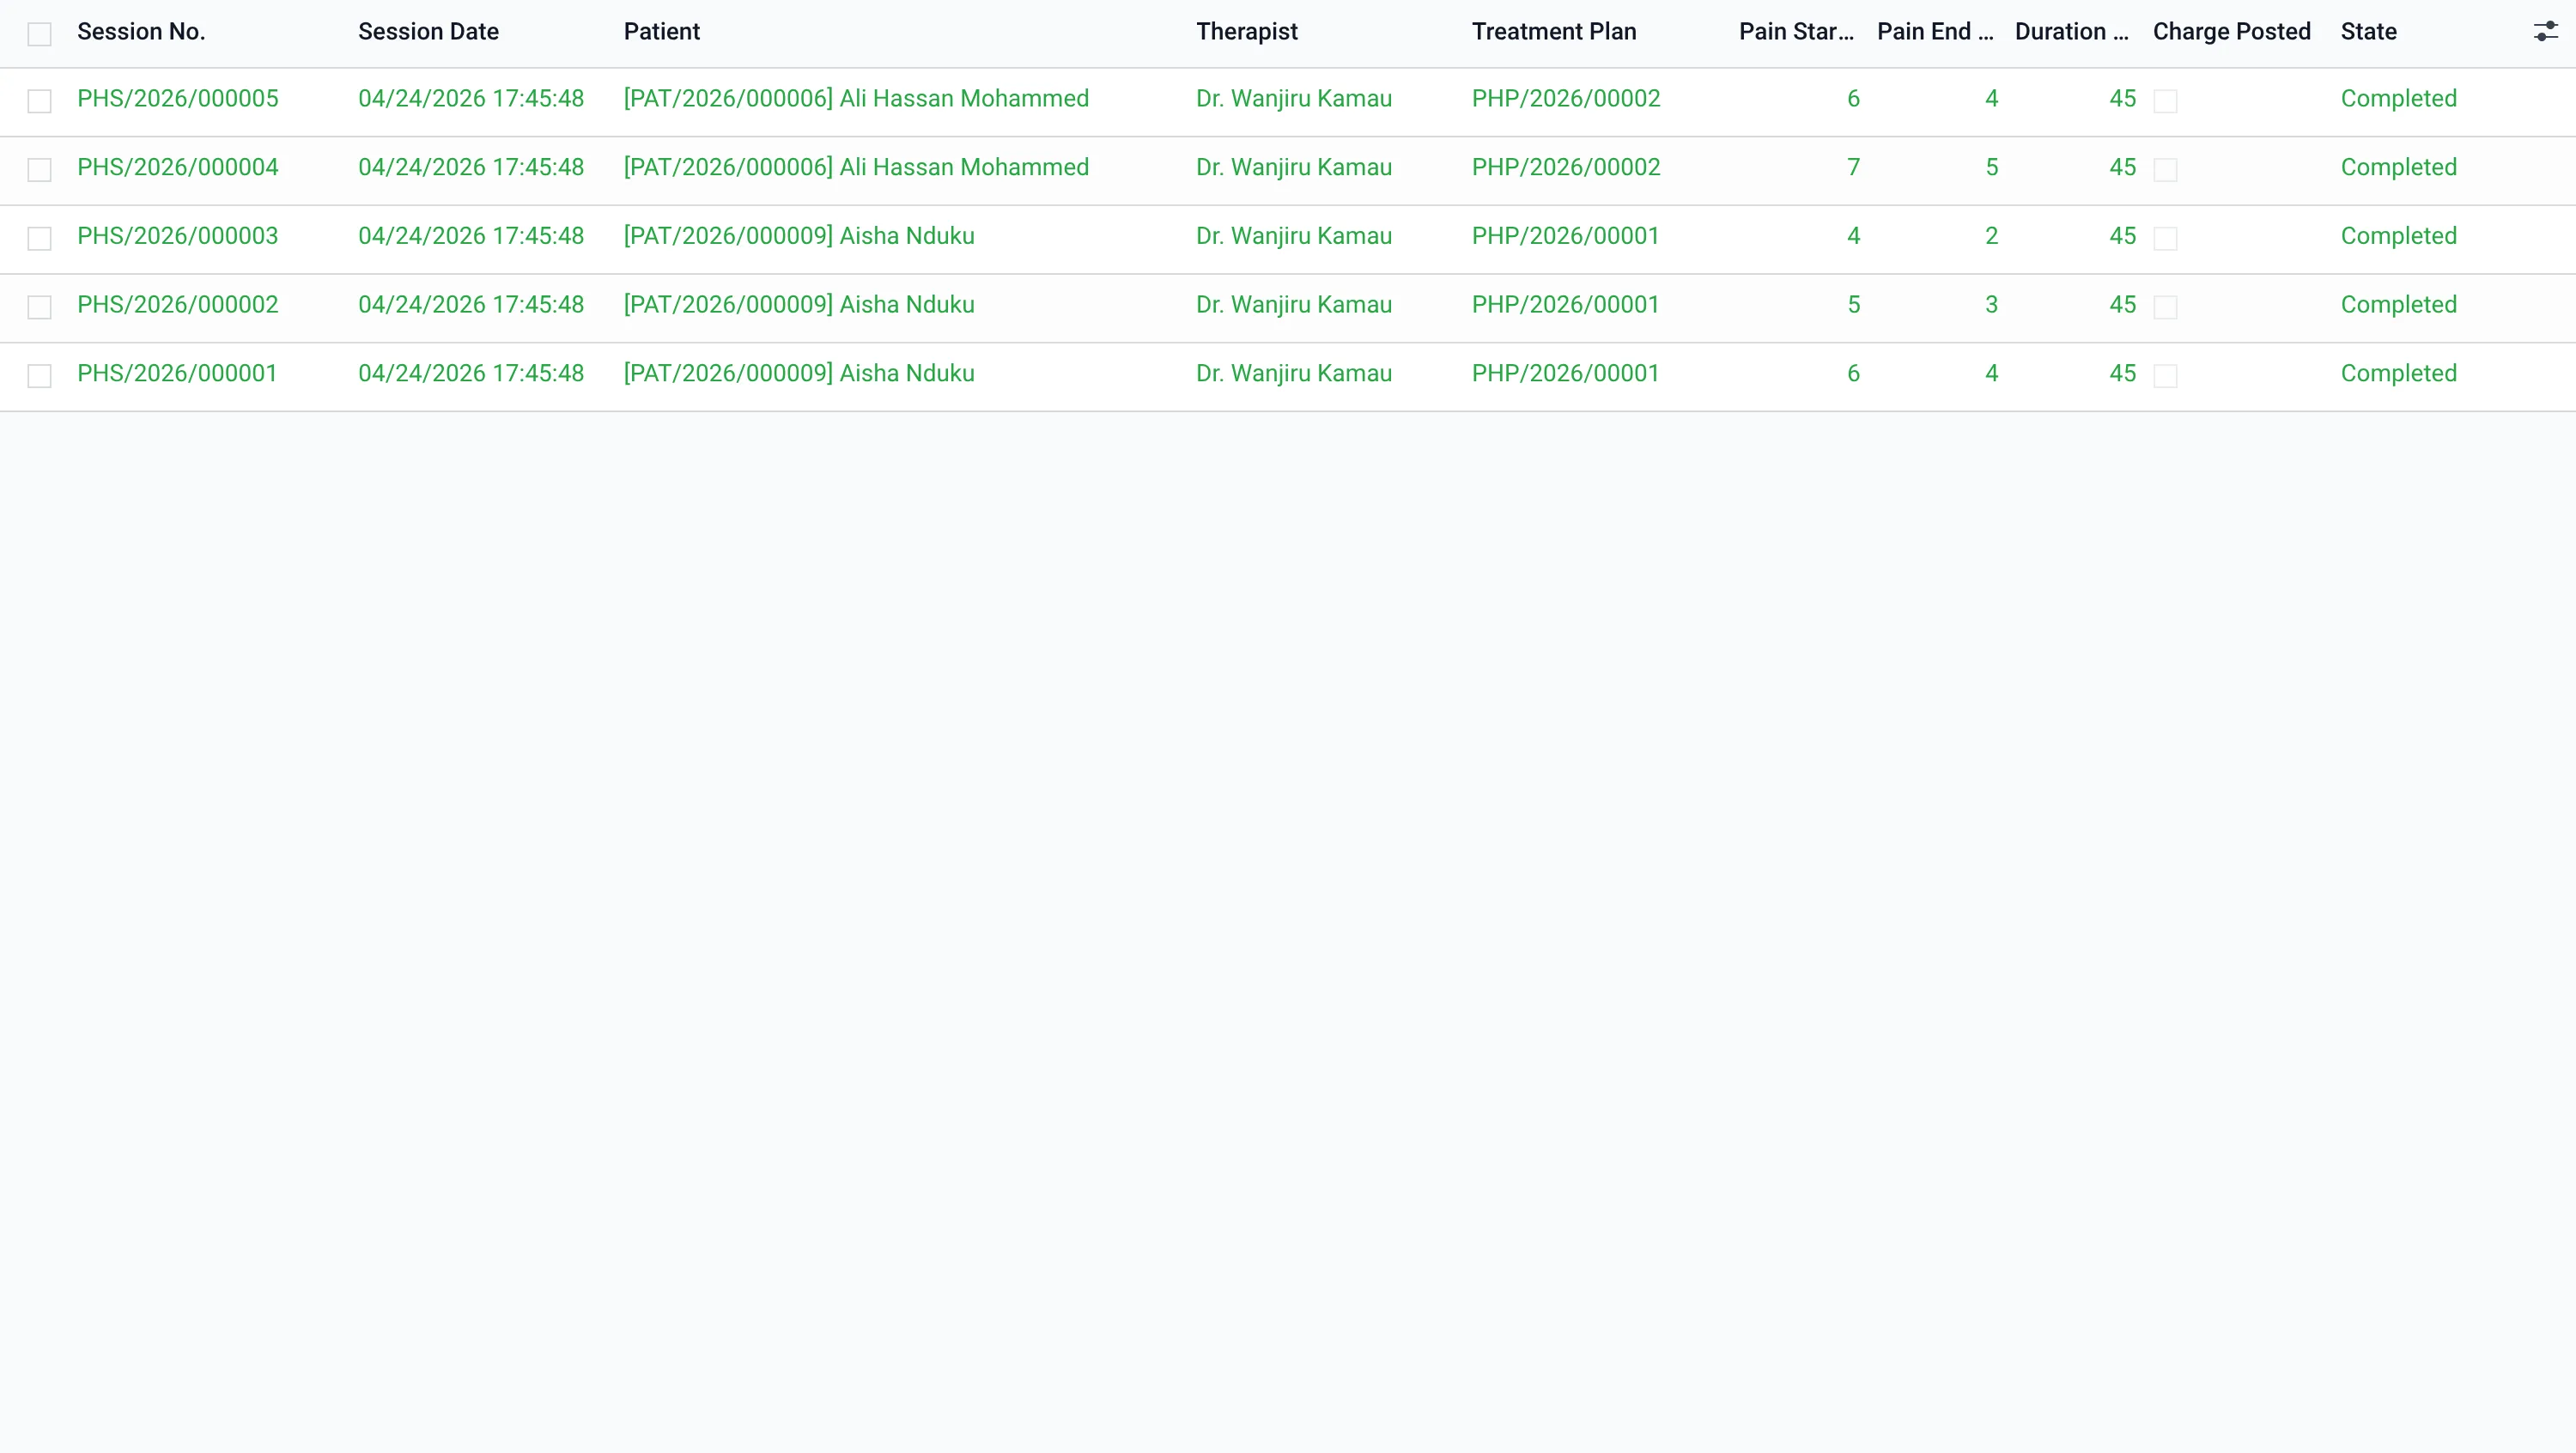Sort by Pain Start column header
This screenshot has width=2576, height=1453.
pyautogui.click(x=1796, y=32)
